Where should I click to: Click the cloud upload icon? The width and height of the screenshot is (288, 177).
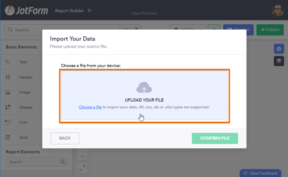coord(144,87)
